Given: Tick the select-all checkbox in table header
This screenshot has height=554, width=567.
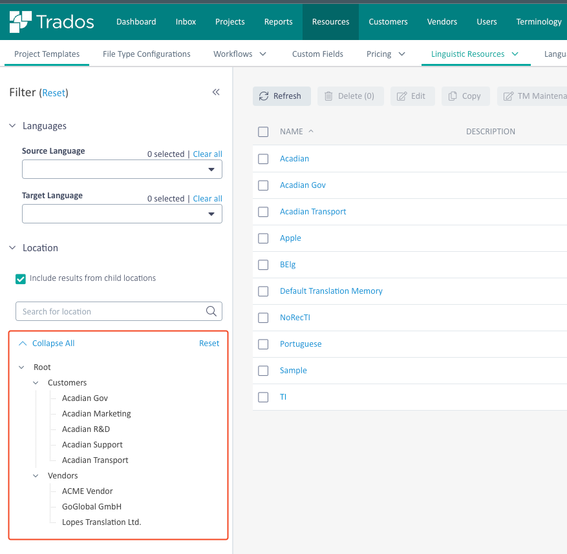Looking at the screenshot, I should point(263,132).
